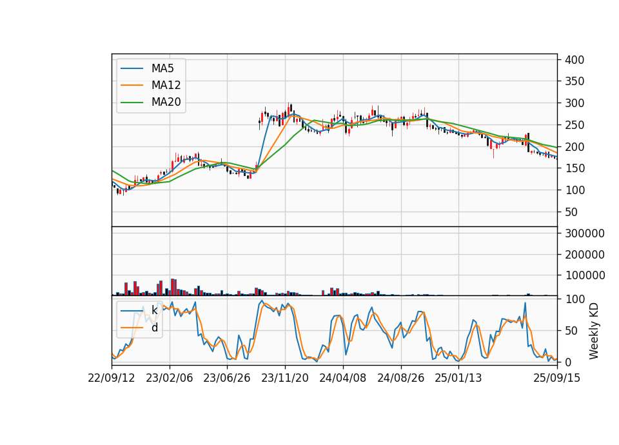Click the MA5 legend label
The height and width of the screenshot is (445, 619).
pyautogui.click(x=162, y=68)
